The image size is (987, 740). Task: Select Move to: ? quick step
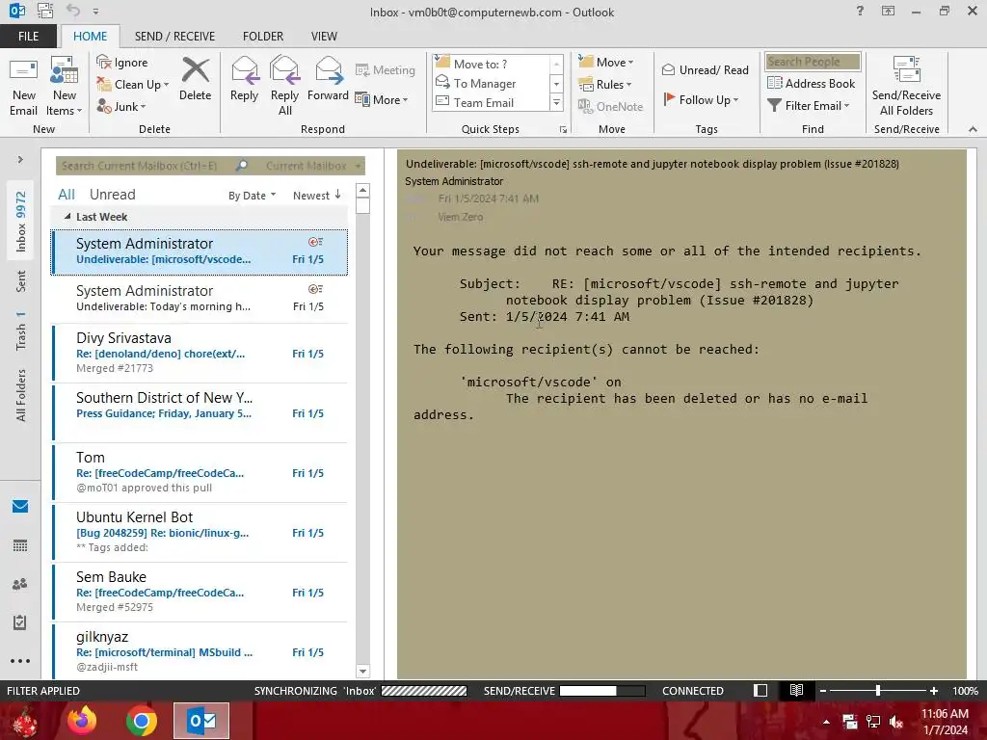pyautogui.click(x=491, y=65)
